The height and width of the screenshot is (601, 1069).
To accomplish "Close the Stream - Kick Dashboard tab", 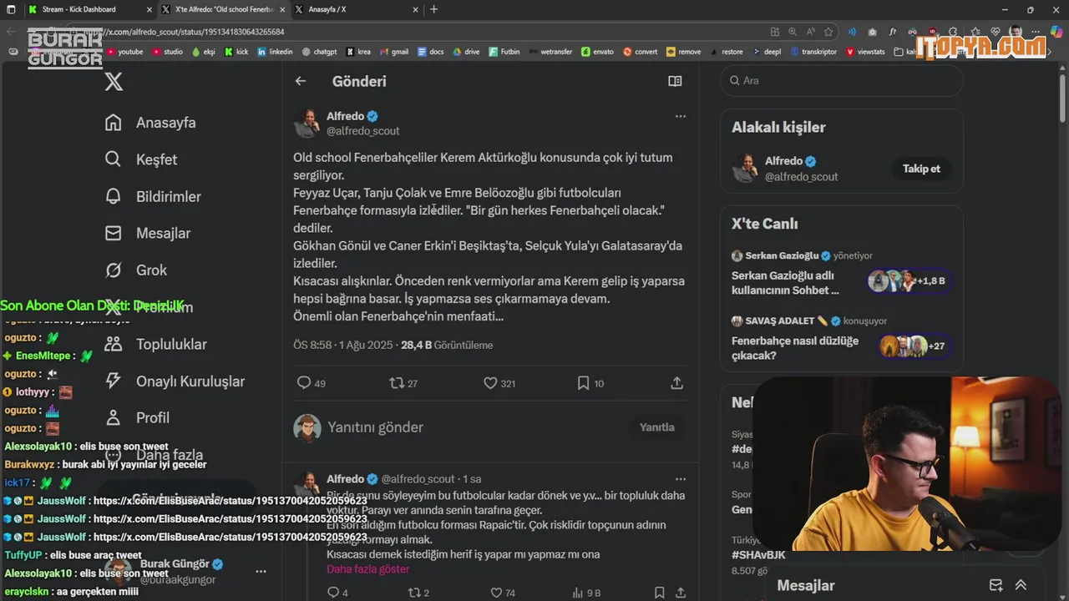I will [x=149, y=9].
